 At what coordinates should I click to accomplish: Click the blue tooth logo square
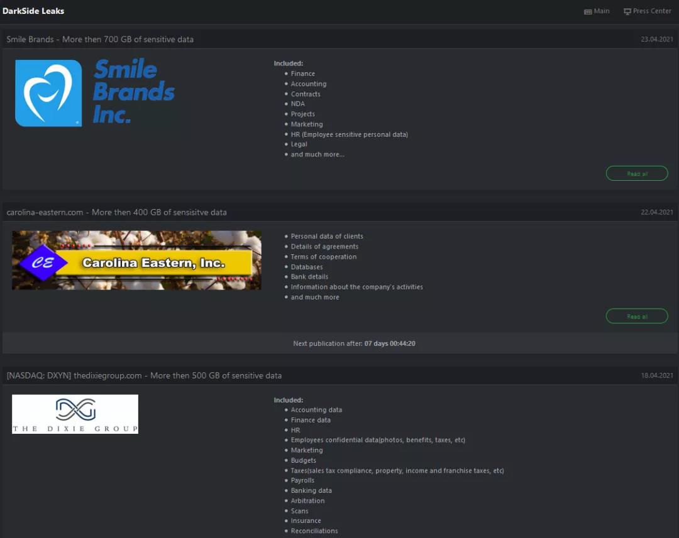(x=48, y=93)
